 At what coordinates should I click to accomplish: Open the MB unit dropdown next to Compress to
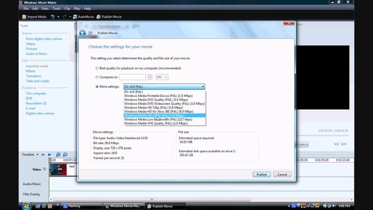pyautogui.click(x=162, y=77)
